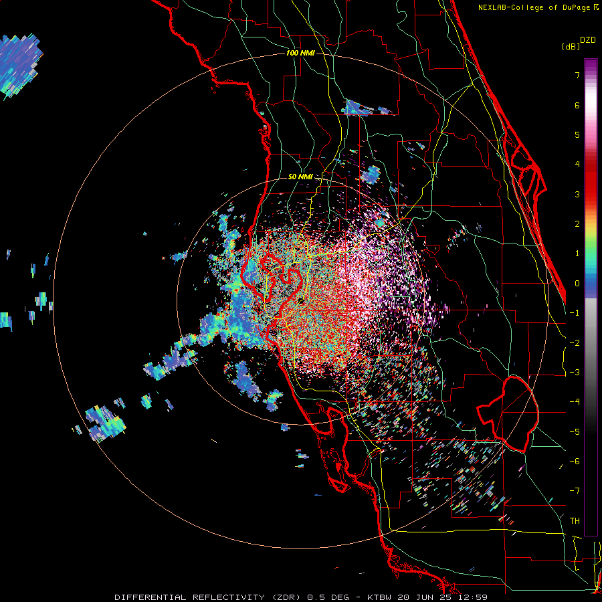The width and height of the screenshot is (602, 602).
Task: Click the TH threshold label on the scale
Action: (575, 521)
